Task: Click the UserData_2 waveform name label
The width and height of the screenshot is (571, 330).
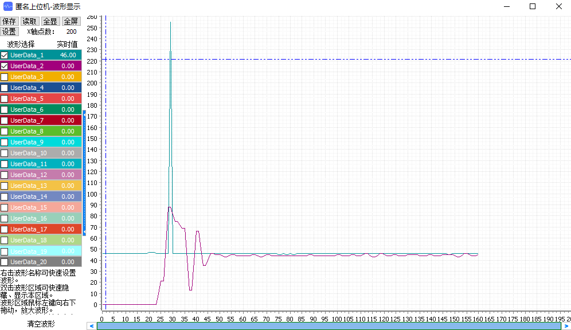Action: (27, 66)
